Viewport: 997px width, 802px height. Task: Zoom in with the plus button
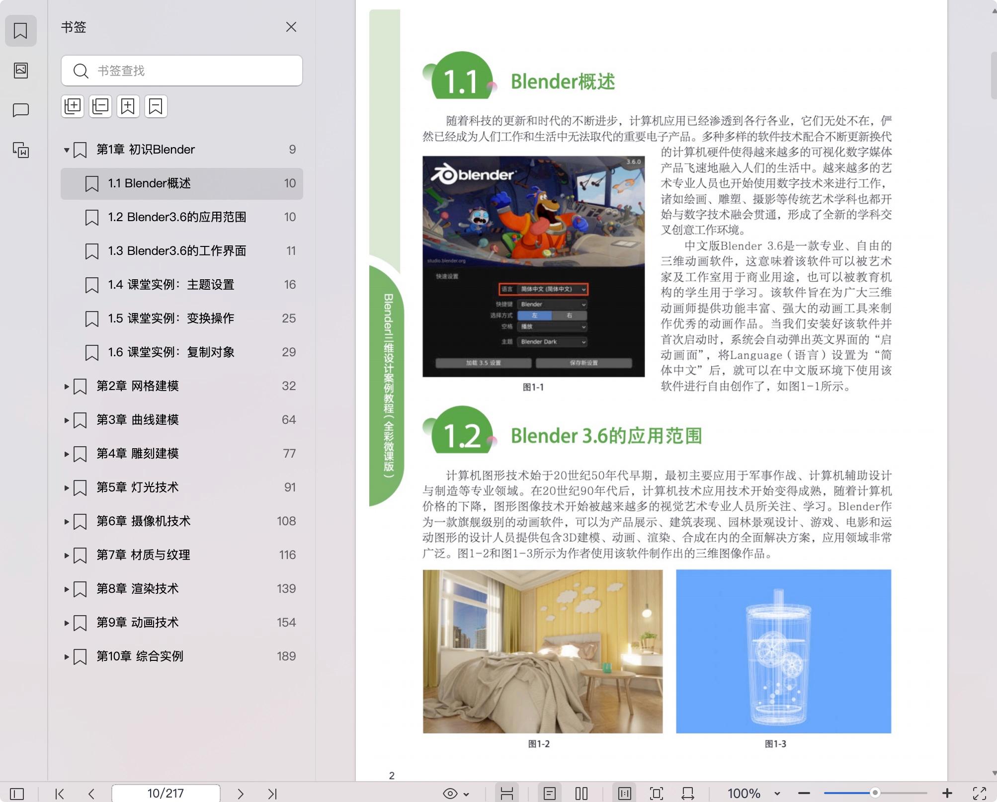(947, 794)
